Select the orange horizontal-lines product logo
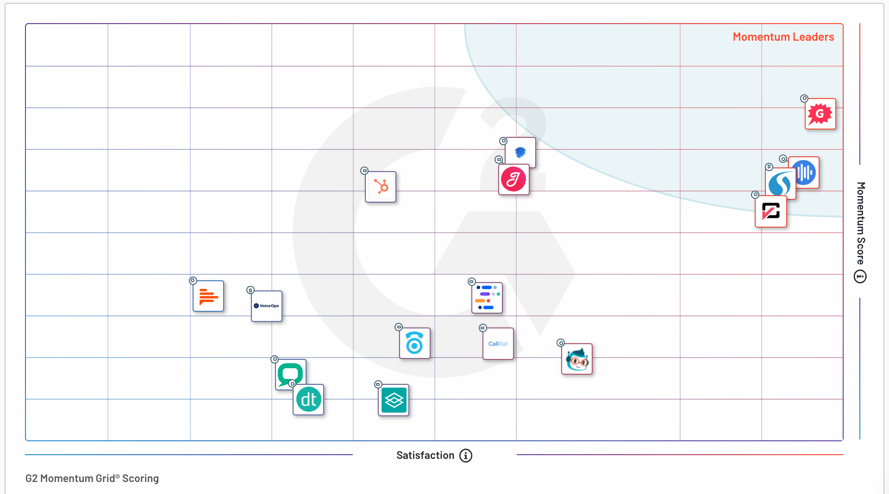Viewport: 889px width, 494px height. coord(208,296)
